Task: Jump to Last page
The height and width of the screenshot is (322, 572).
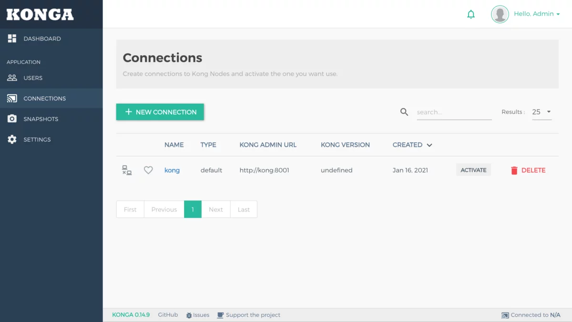Action: pyautogui.click(x=244, y=209)
